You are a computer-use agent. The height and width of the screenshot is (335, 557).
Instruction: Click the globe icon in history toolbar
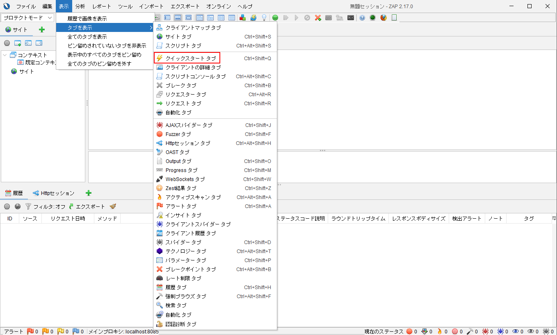tap(18, 206)
